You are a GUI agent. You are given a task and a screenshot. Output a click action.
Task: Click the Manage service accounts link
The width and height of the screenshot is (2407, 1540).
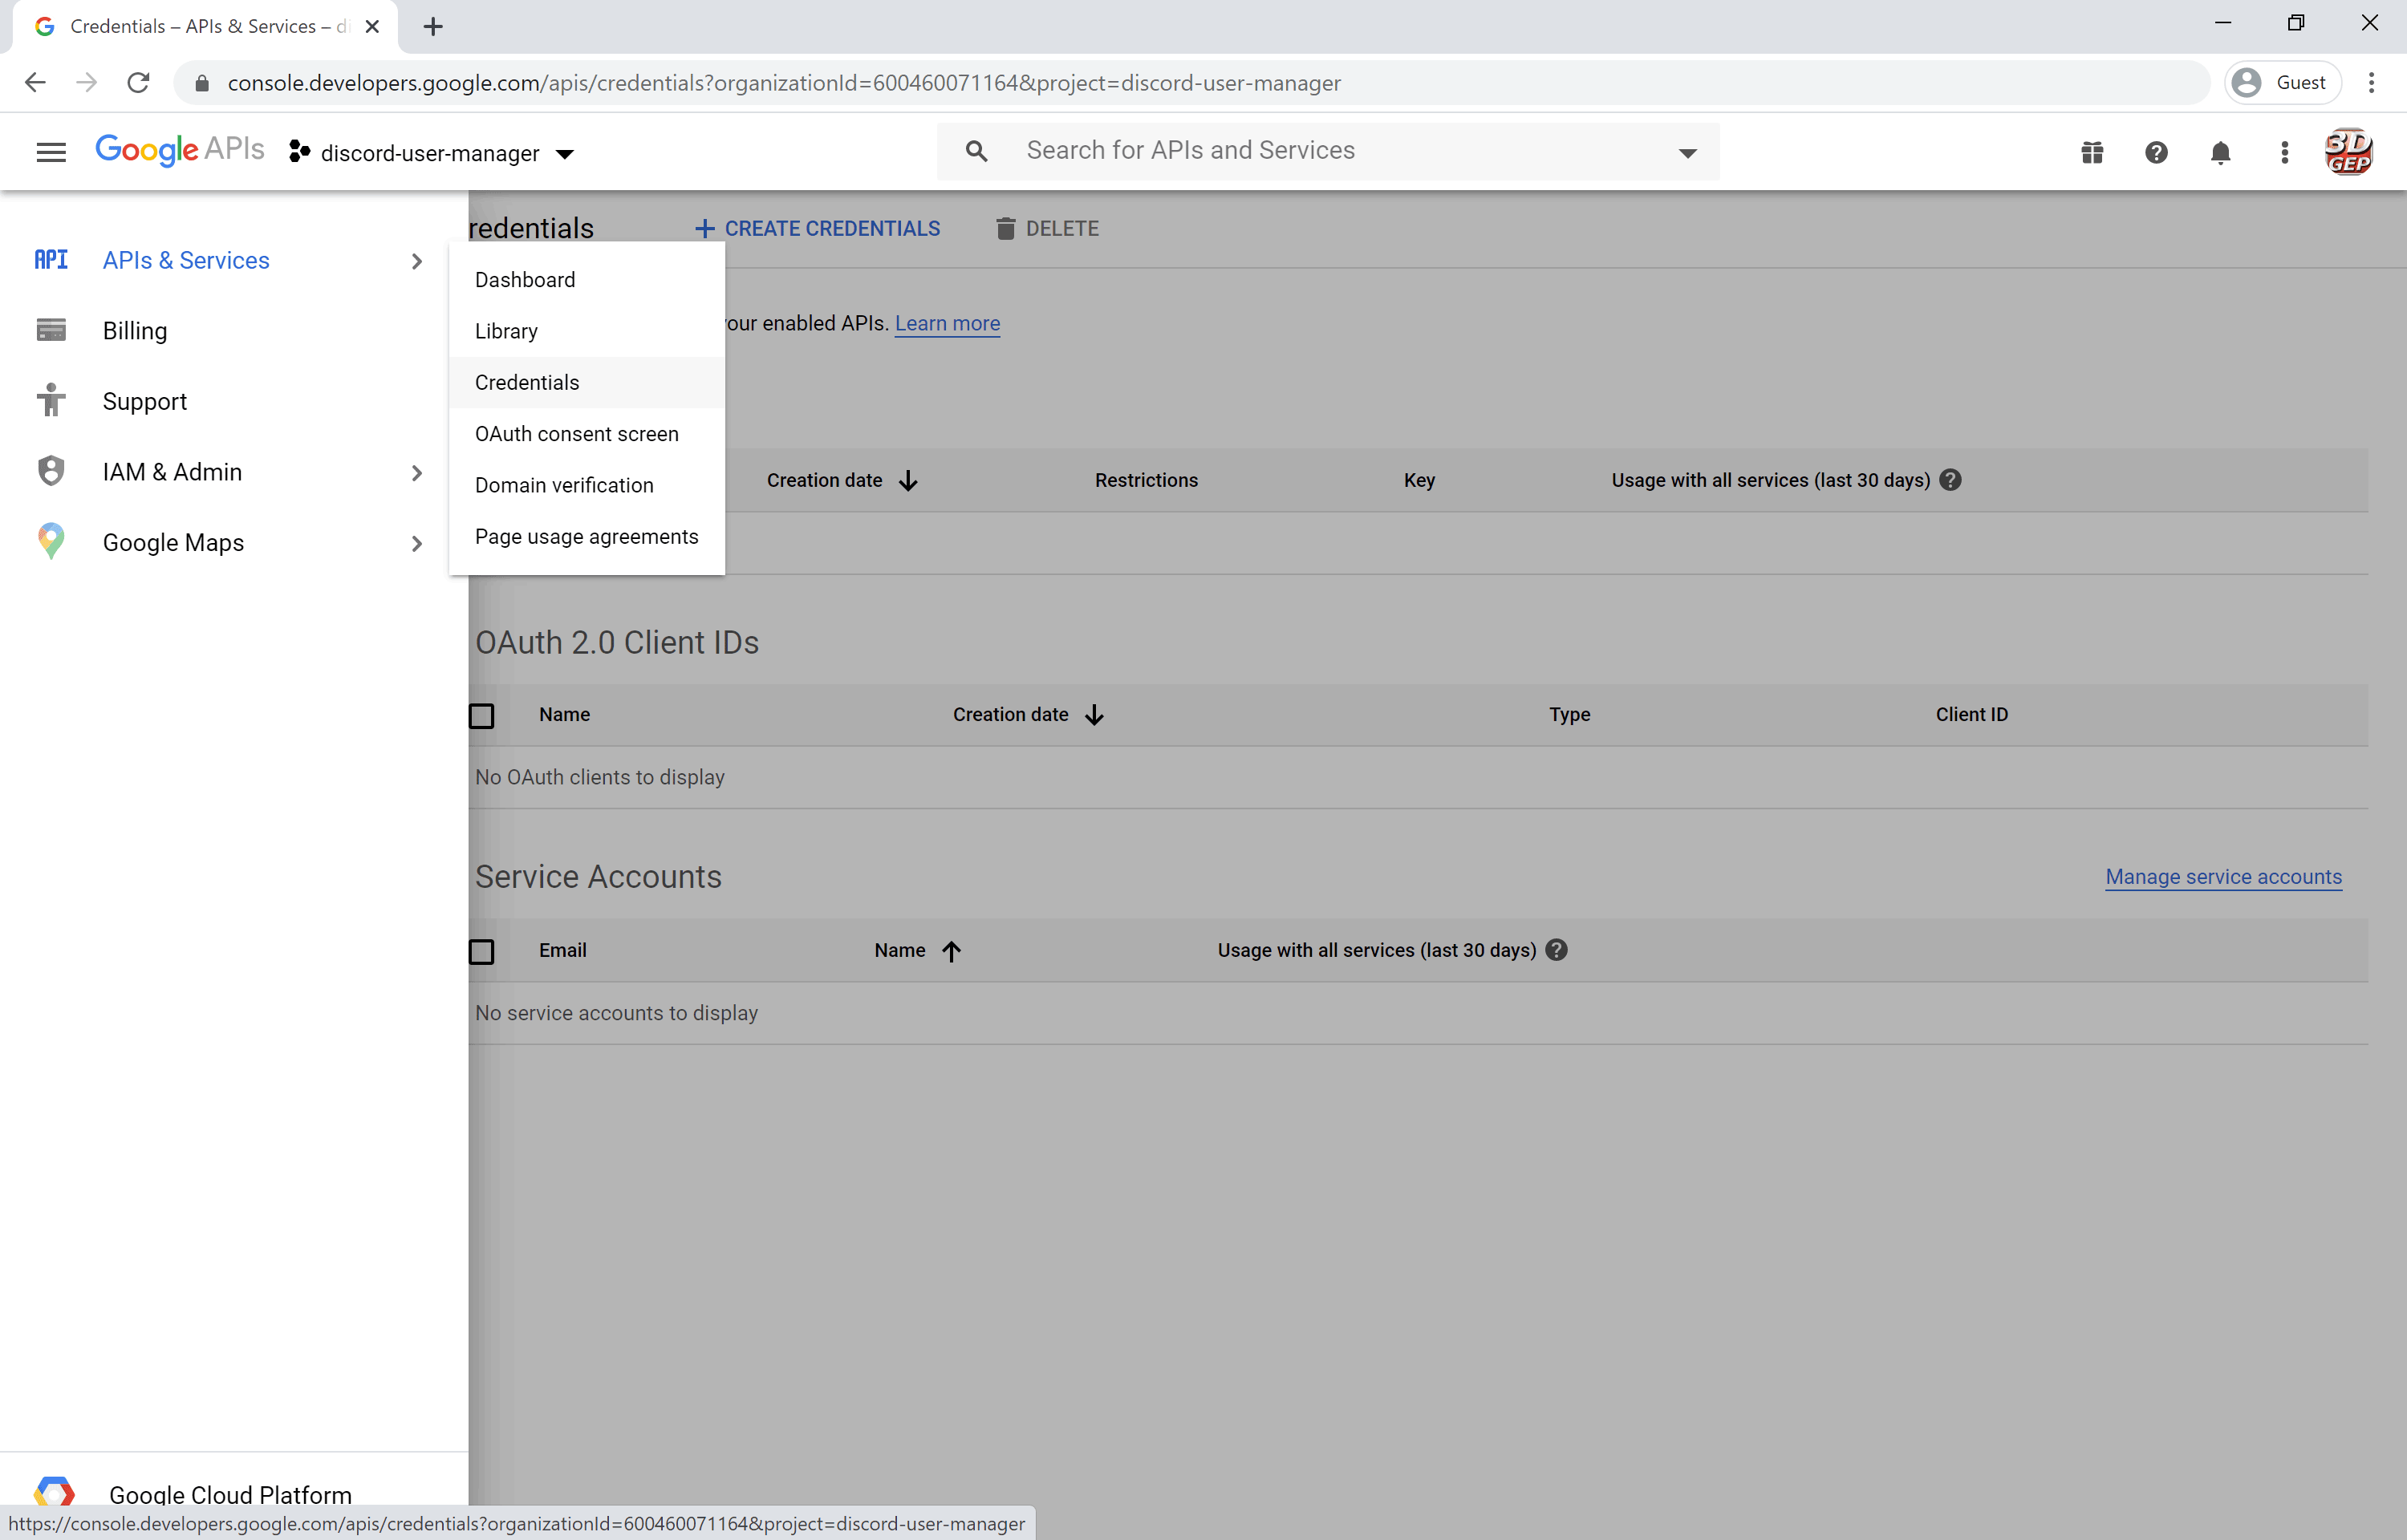tap(2223, 876)
